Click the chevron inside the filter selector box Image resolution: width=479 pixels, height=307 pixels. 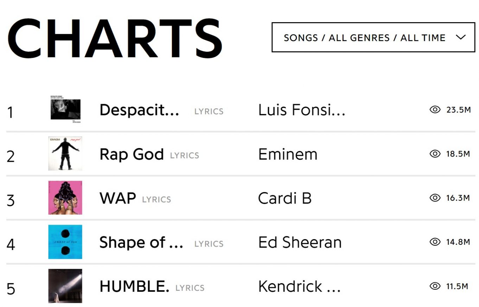click(461, 37)
